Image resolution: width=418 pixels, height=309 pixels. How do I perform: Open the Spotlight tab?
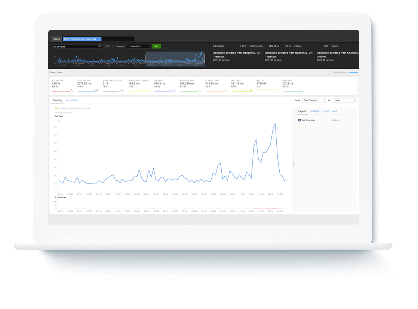tap(314, 111)
